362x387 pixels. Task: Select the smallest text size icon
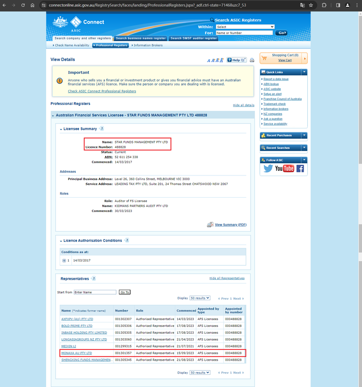(209, 61)
